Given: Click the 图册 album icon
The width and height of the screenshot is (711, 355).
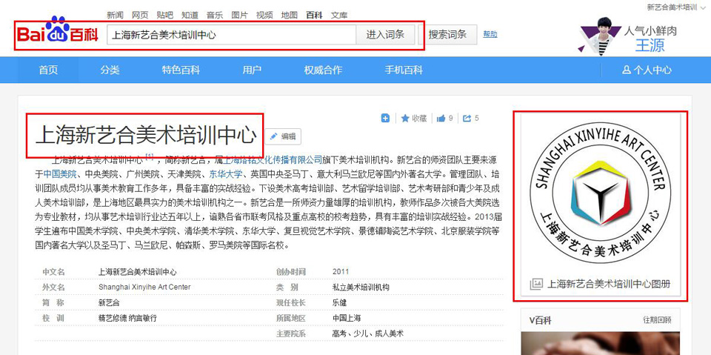Looking at the screenshot, I should tap(536, 284).
